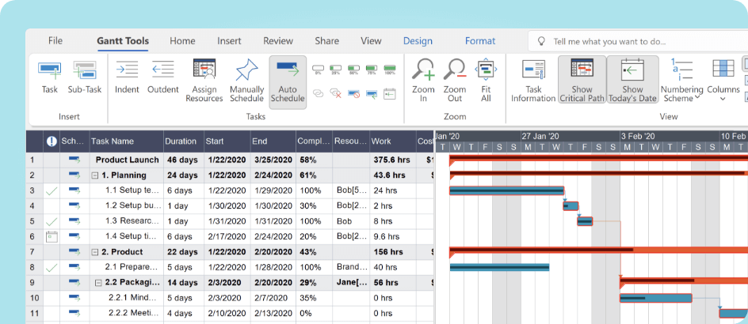Click the schedule mode icon in row 1
Screen dimensions: 748x324
[74, 160]
